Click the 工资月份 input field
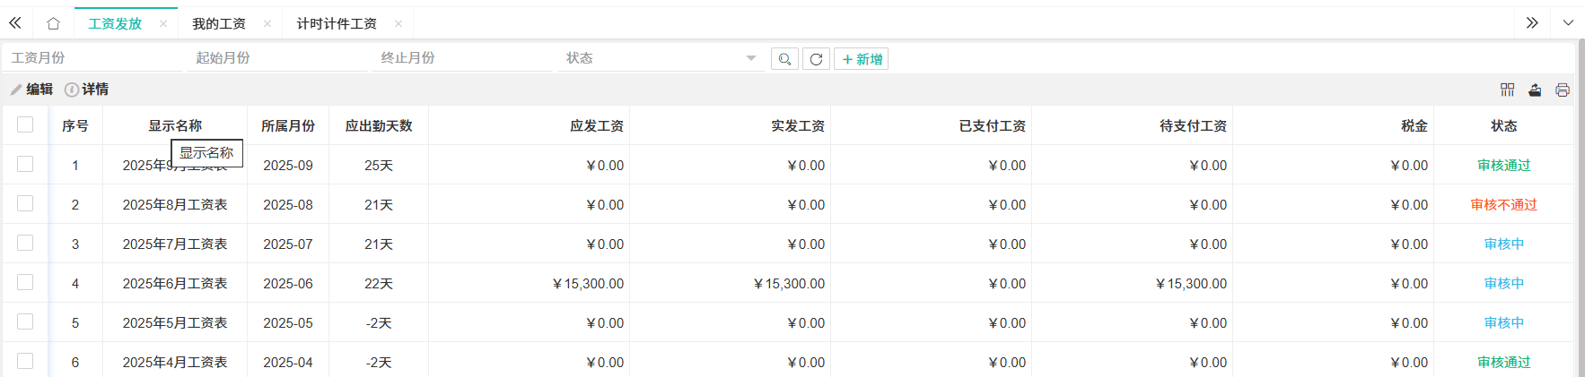This screenshot has height=377, width=1585. 93,58
